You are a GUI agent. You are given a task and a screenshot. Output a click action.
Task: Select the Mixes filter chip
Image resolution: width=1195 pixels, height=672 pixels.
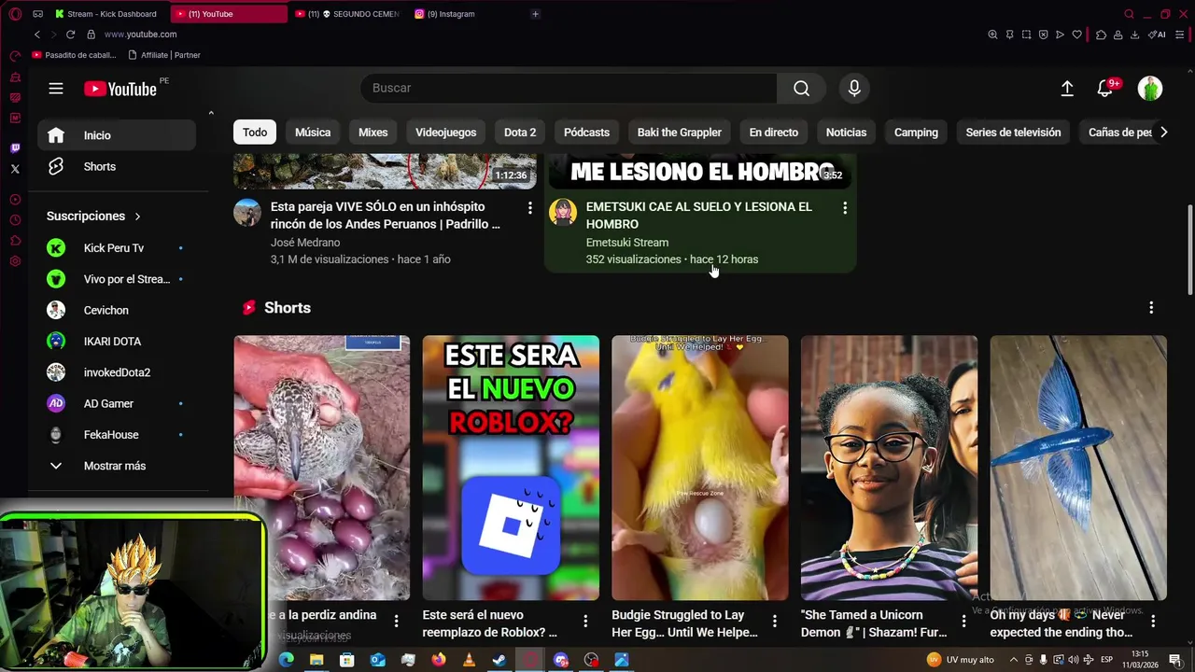coord(373,133)
